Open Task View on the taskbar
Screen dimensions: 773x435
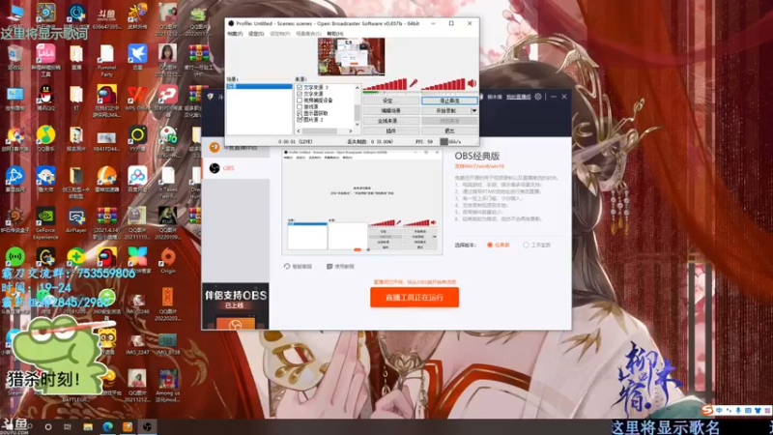(x=68, y=426)
